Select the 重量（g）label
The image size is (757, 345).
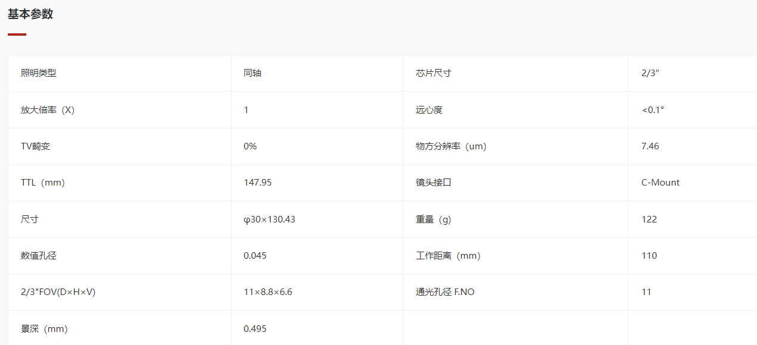click(x=434, y=219)
